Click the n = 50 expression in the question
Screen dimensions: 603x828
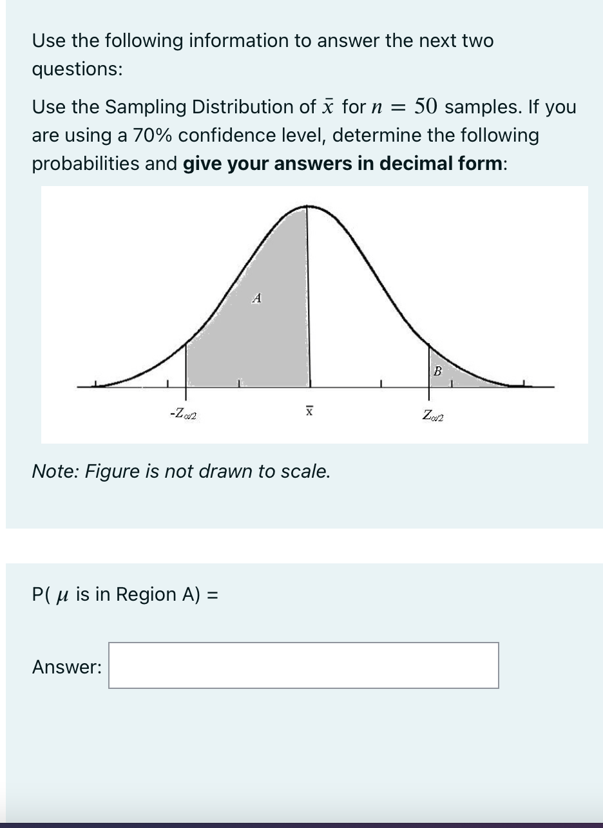pyautogui.click(x=403, y=106)
